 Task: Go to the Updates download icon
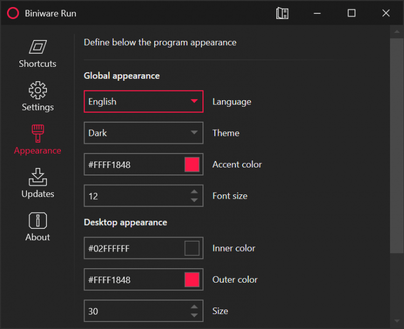coord(38,177)
